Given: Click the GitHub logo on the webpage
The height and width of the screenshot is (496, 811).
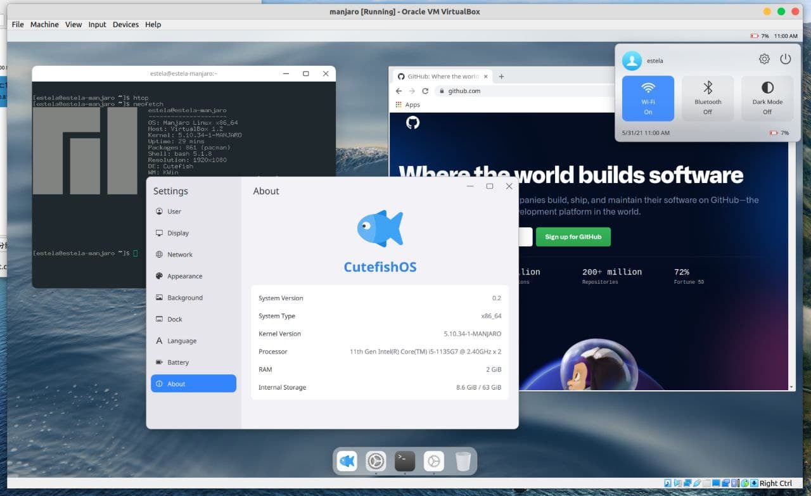Looking at the screenshot, I should (412, 122).
